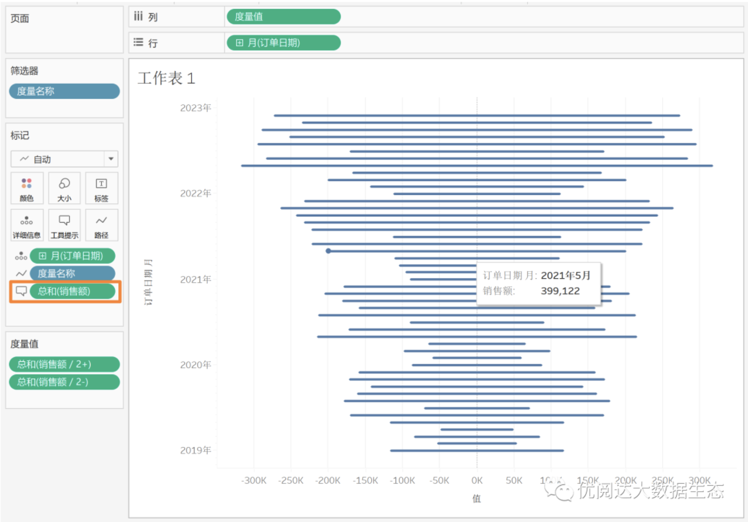Select the 度量值 pill on Columns shelf

coord(283,17)
